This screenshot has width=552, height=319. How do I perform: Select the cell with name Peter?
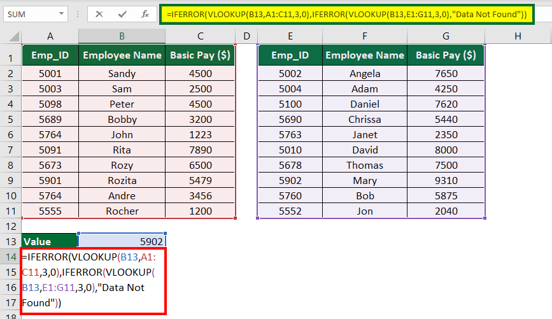coord(122,104)
